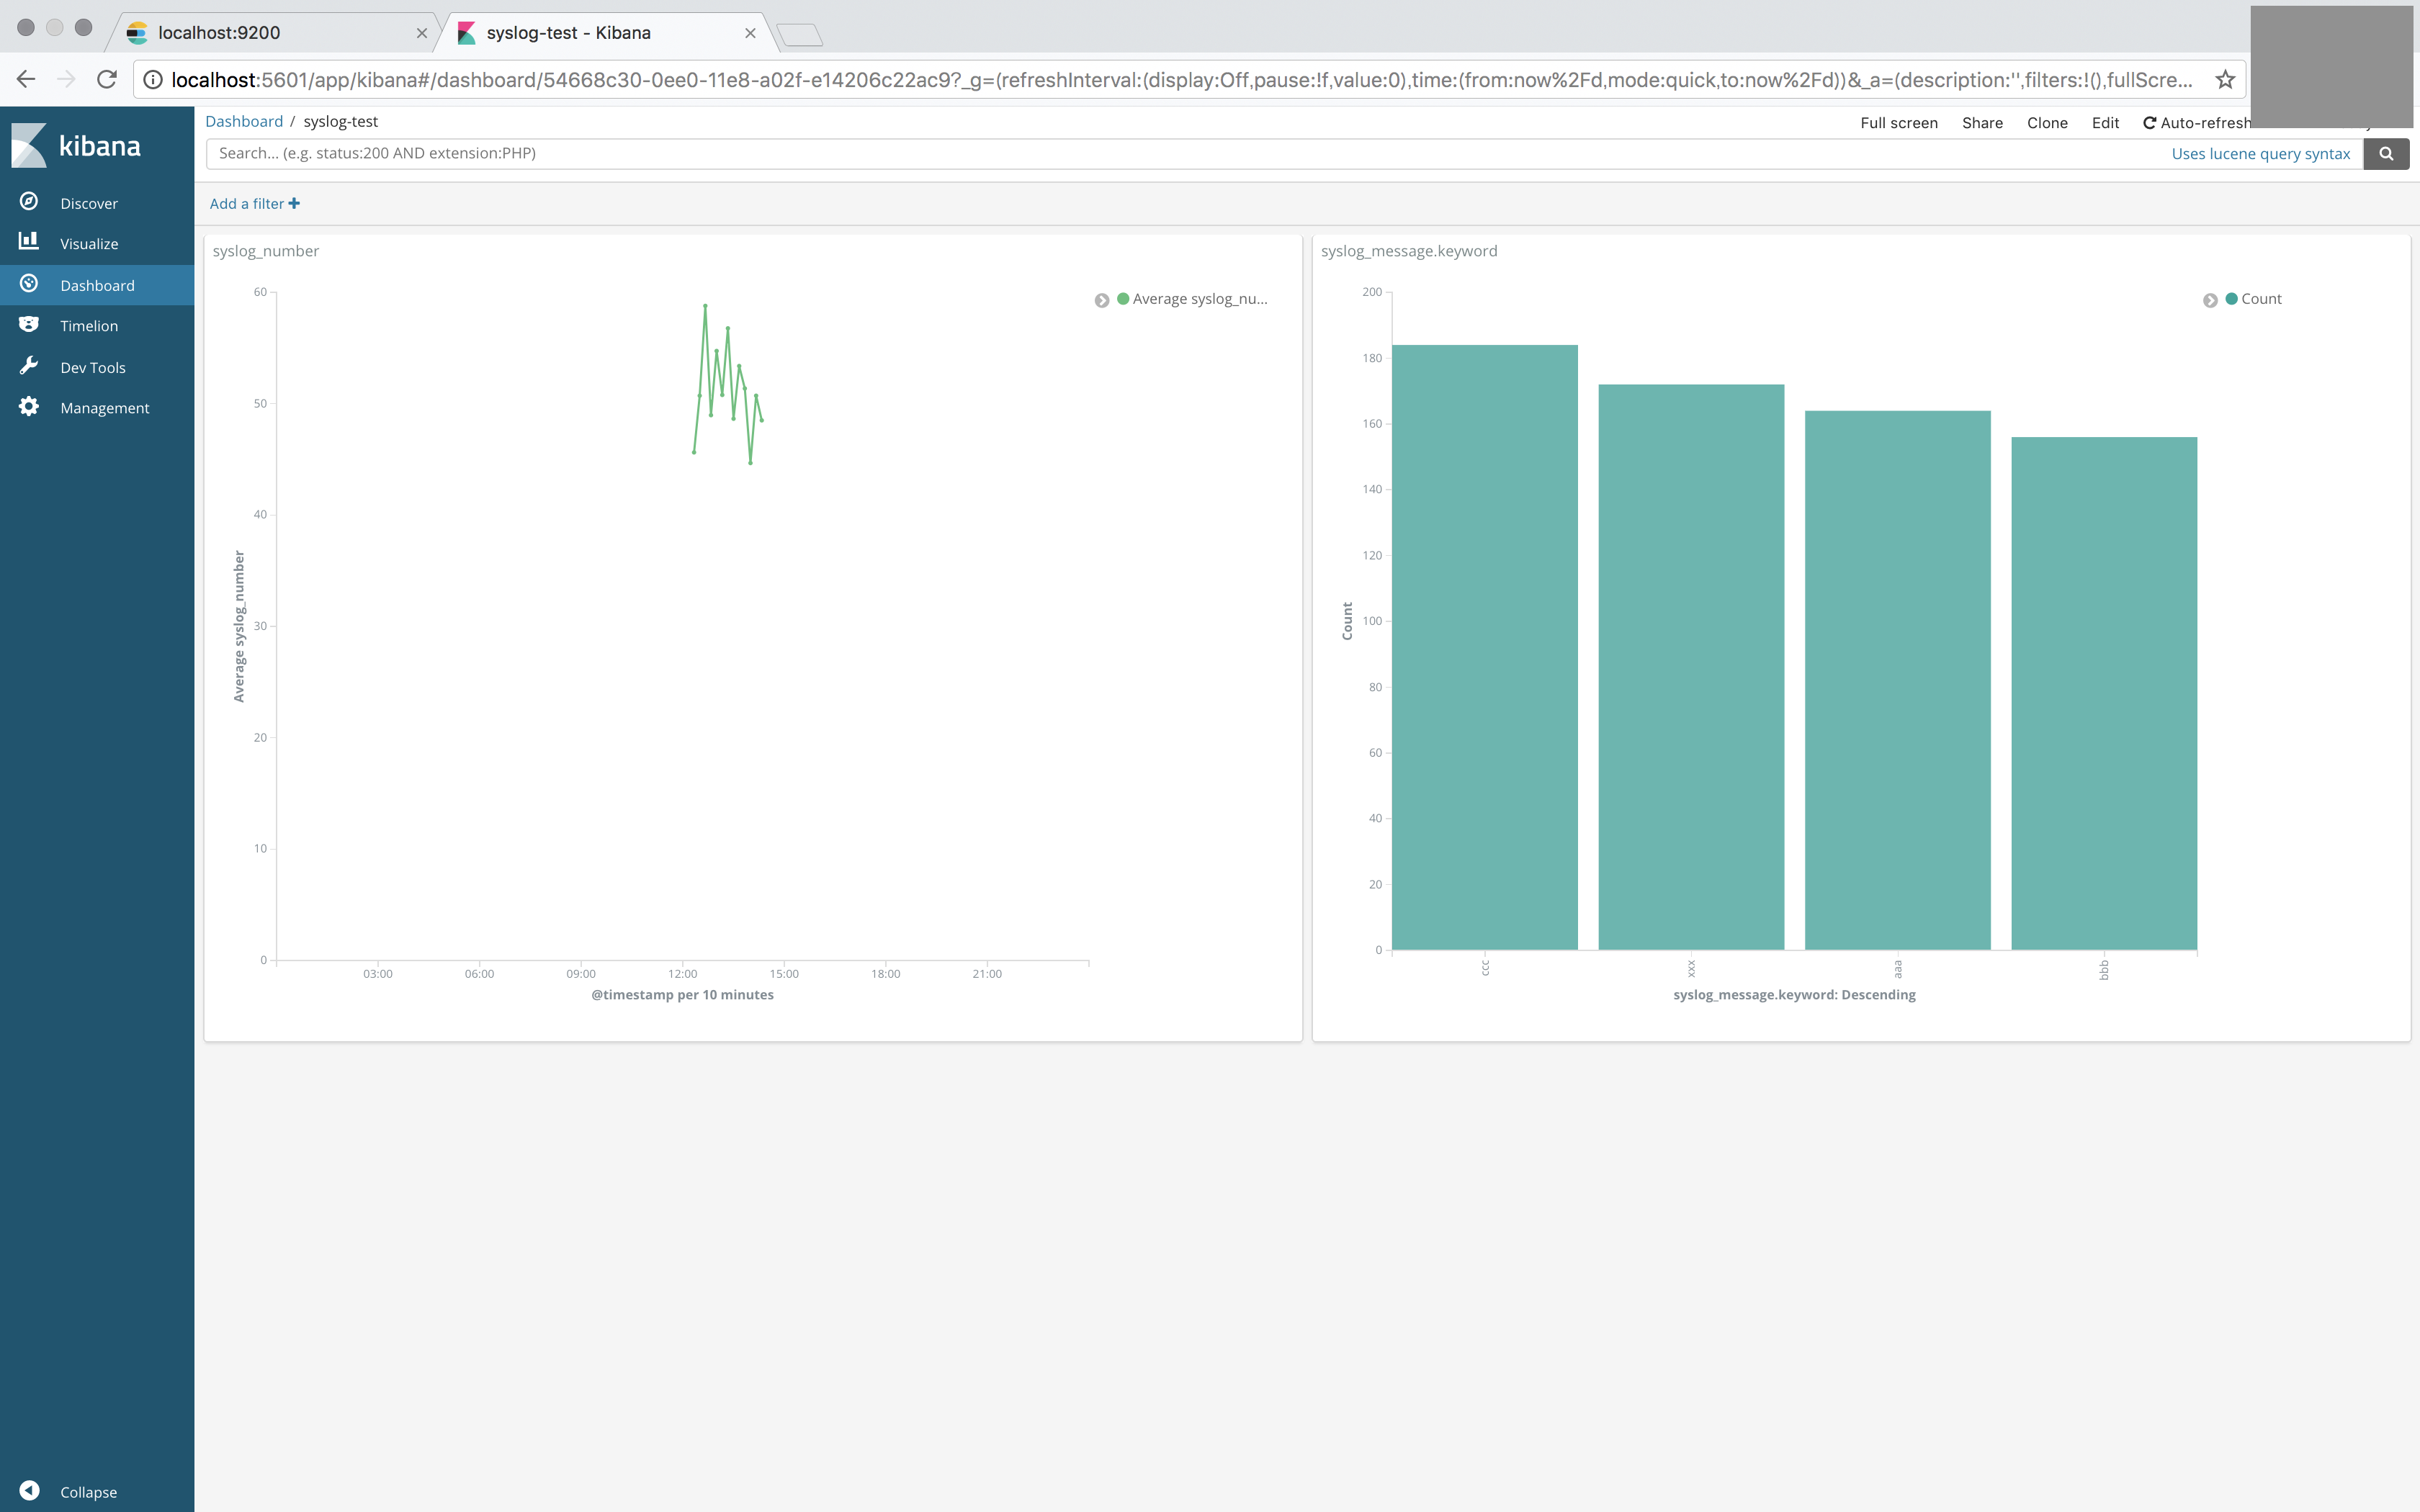2420x1512 pixels.
Task: Click the syslog_message.keyword: Descending axis label
Action: (x=1794, y=995)
